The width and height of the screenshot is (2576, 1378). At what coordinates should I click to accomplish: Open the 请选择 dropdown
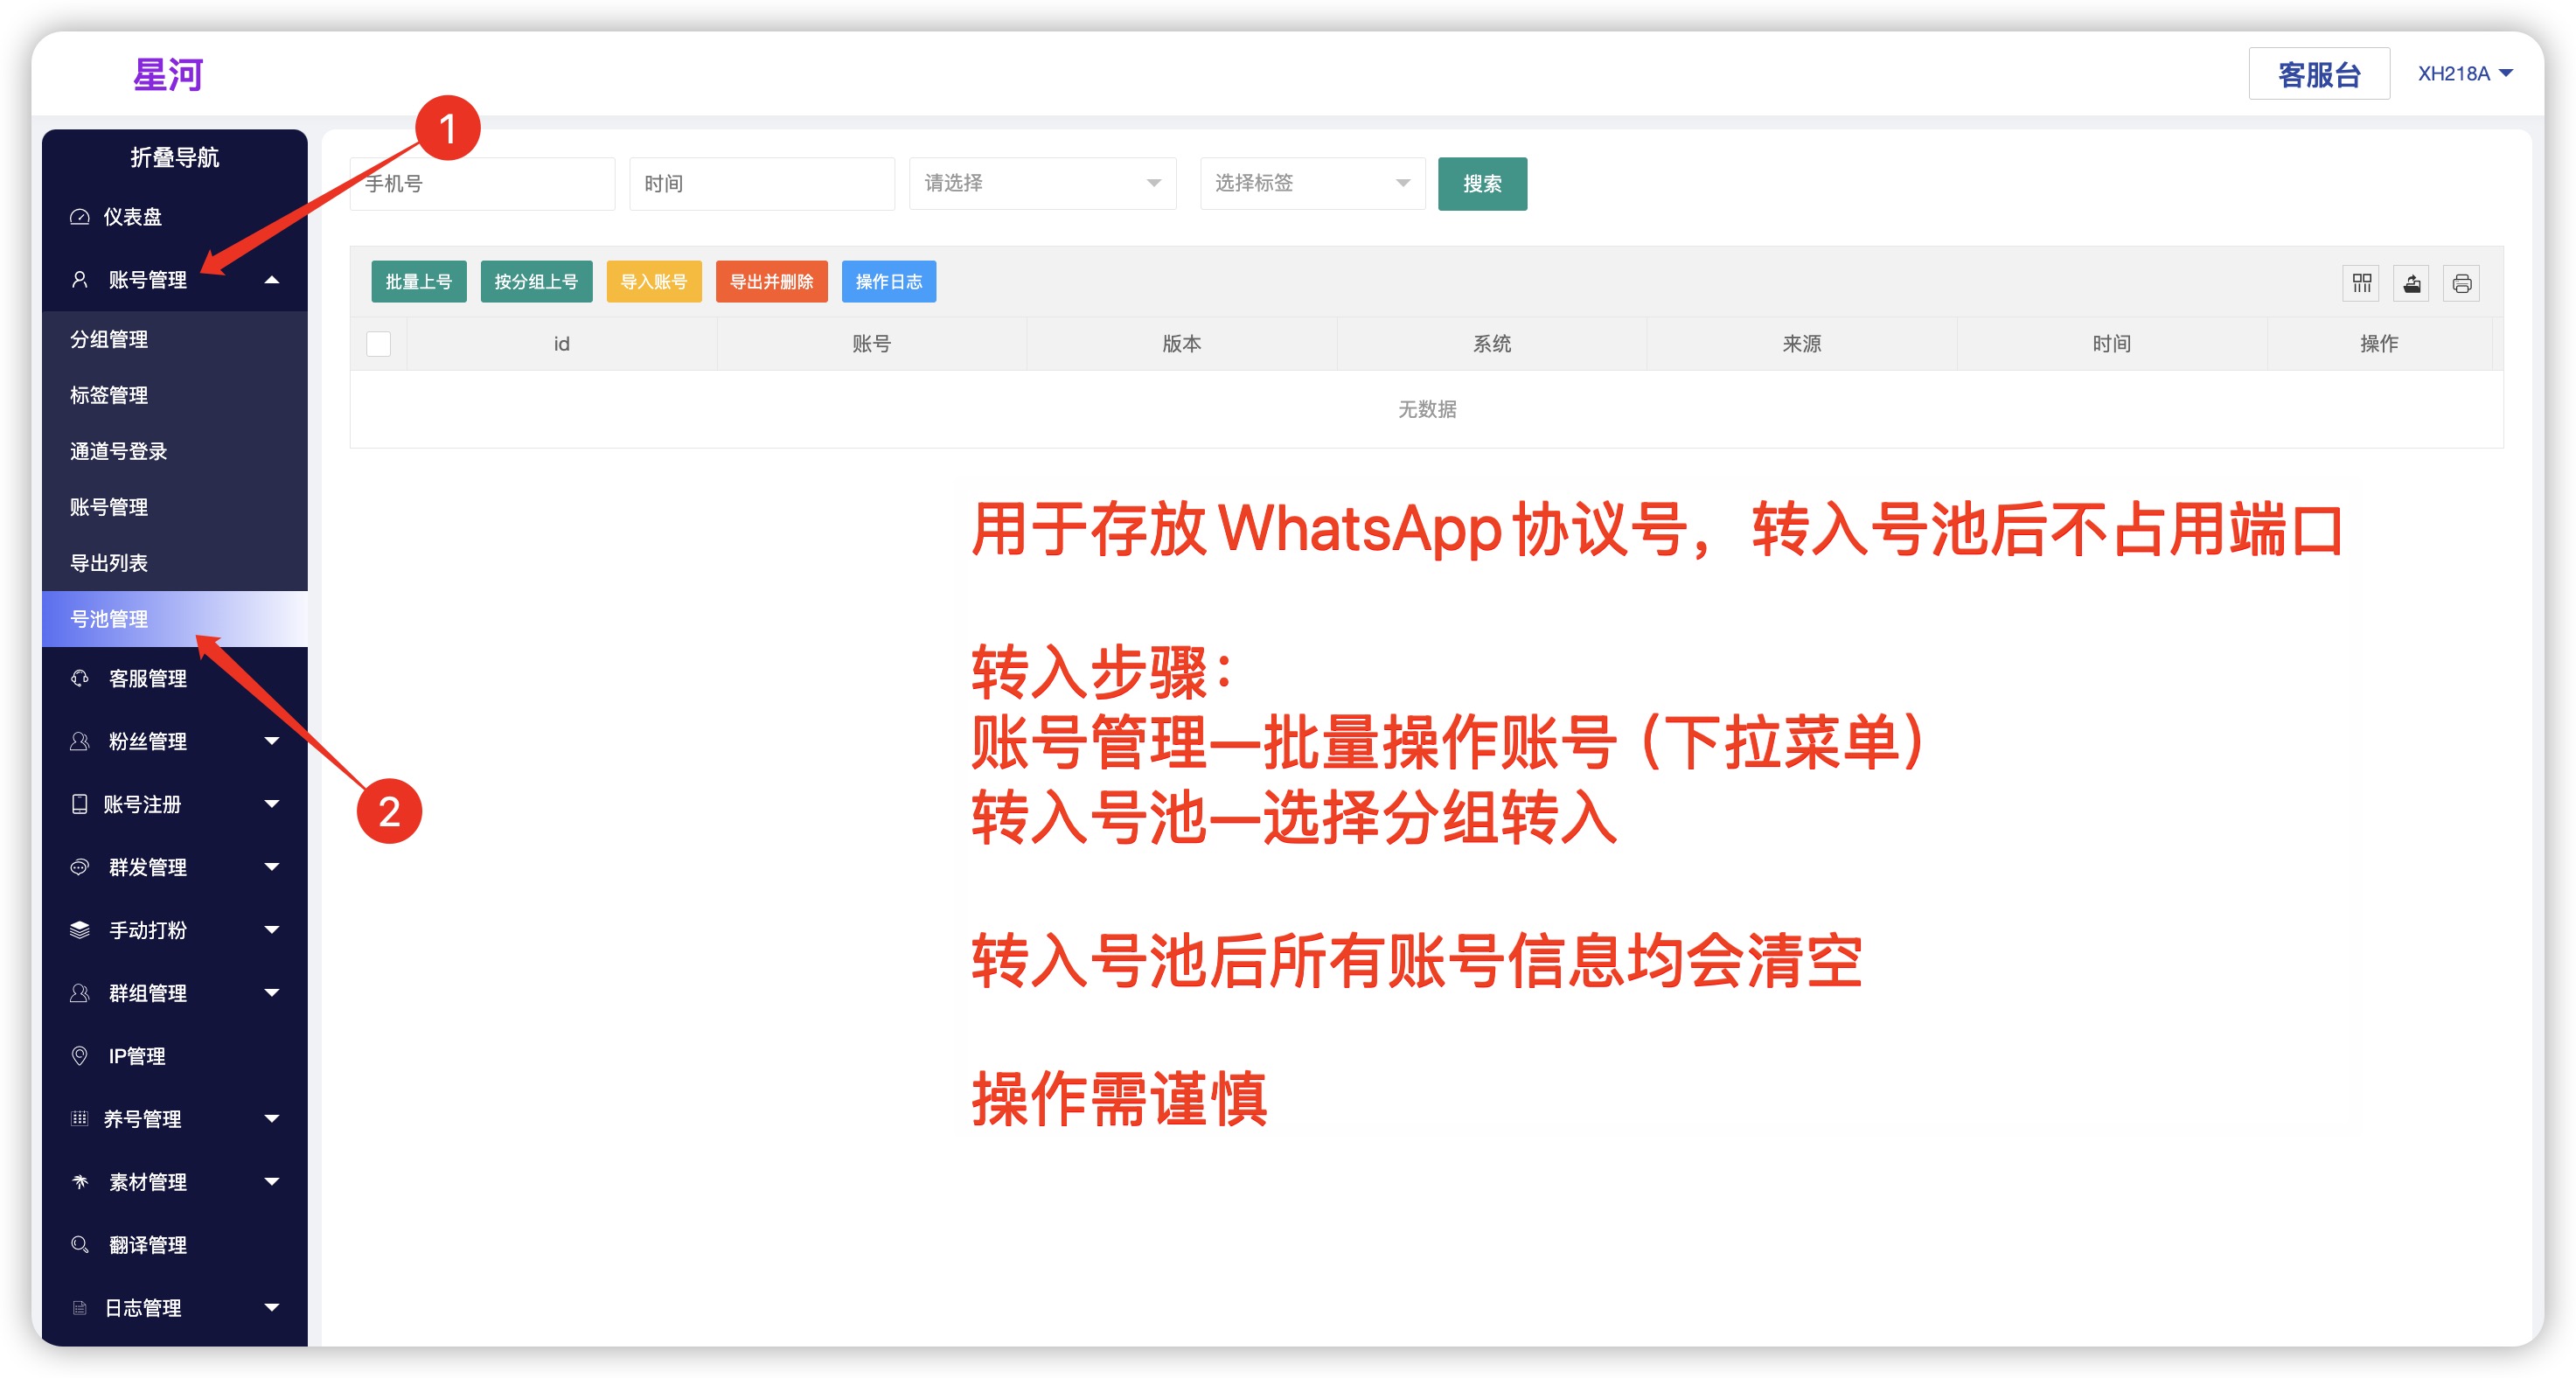(1041, 183)
